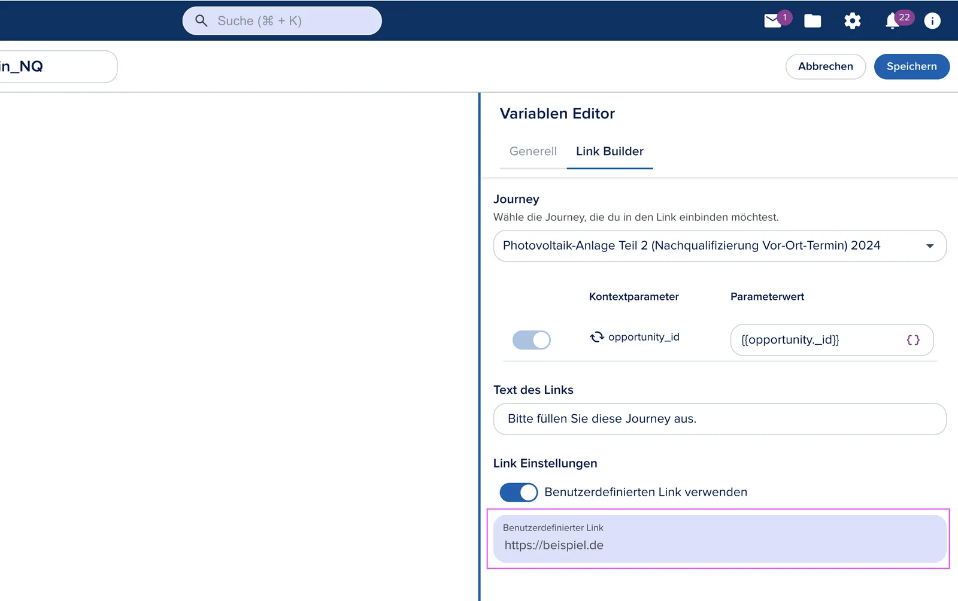Click the Speichern button
The width and height of the screenshot is (958, 601).
point(912,66)
